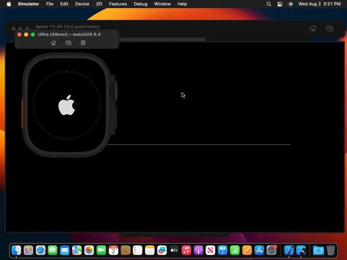Click the Apple logo on the watch screen
This screenshot has width=347, height=260.
point(67,105)
